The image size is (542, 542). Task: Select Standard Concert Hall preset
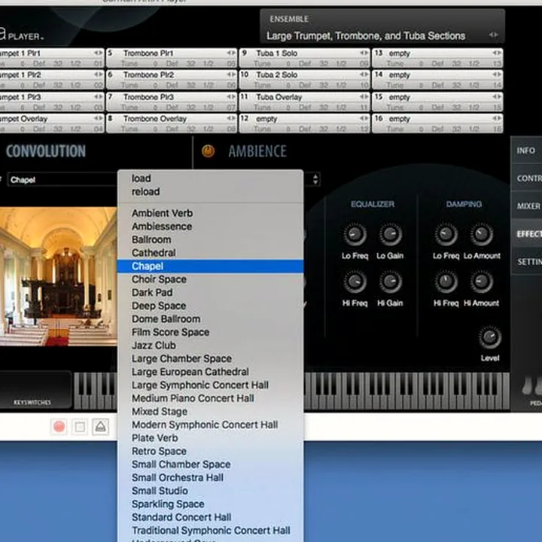(211, 517)
